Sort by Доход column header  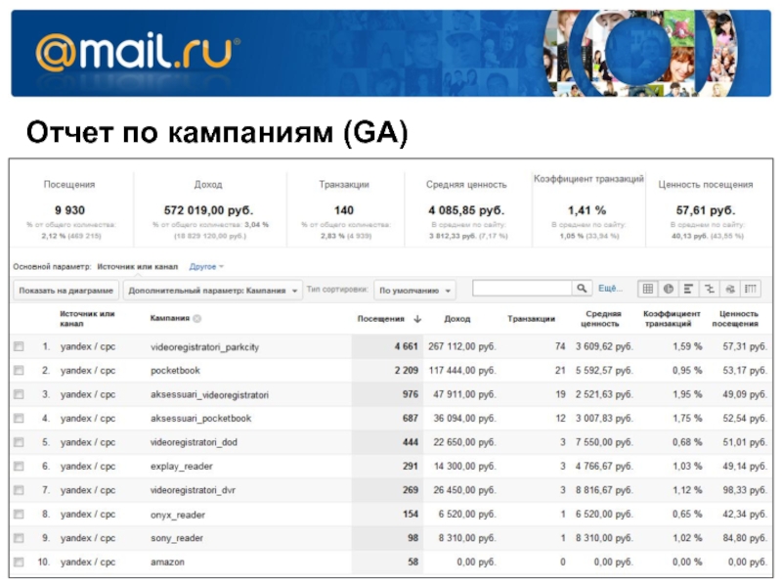[x=457, y=319]
